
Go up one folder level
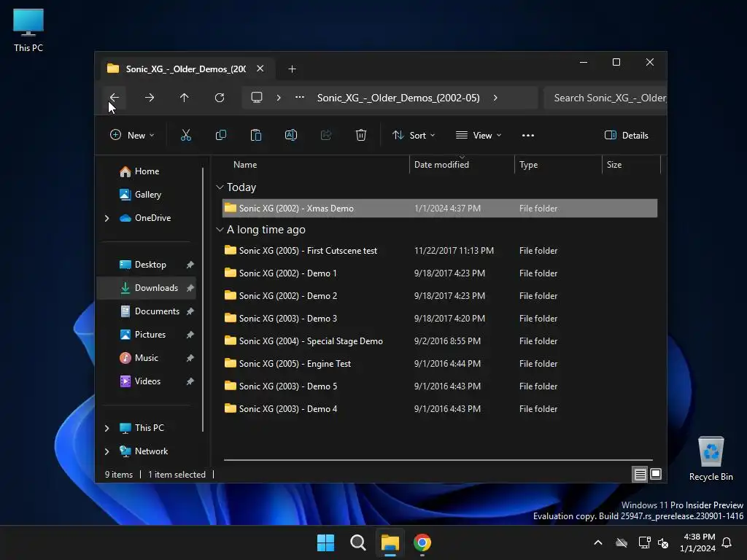click(185, 98)
